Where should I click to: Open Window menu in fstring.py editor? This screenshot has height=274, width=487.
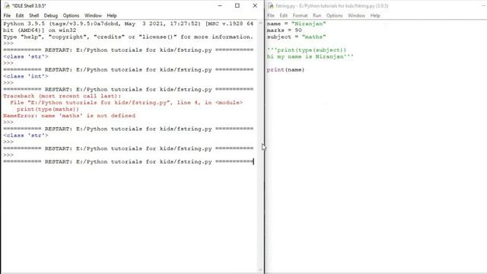tap(356, 15)
